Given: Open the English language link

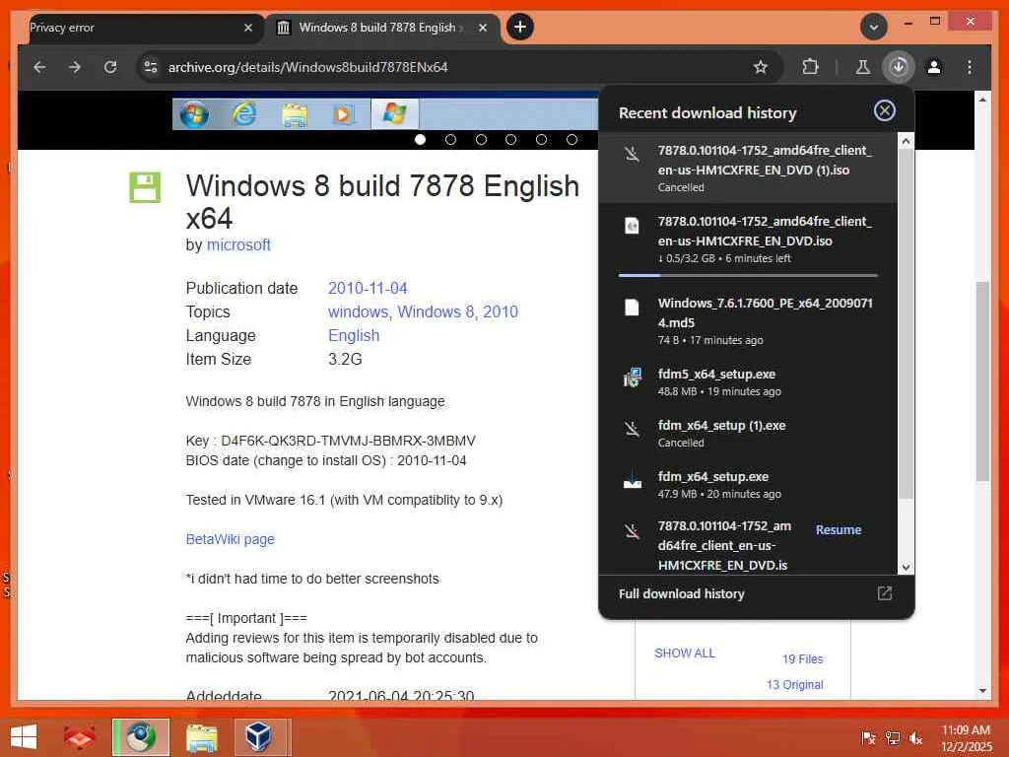Looking at the screenshot, I should pos(354,335).
